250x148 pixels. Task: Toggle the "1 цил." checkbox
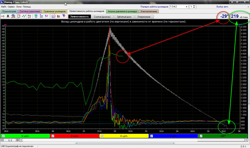[x=3, y=136]
